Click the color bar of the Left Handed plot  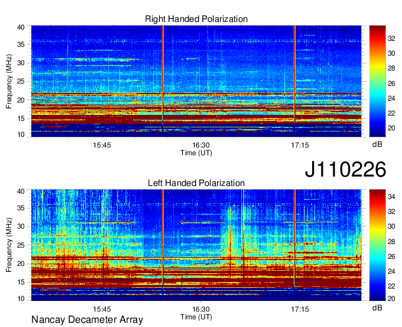[x=377, y=245]
